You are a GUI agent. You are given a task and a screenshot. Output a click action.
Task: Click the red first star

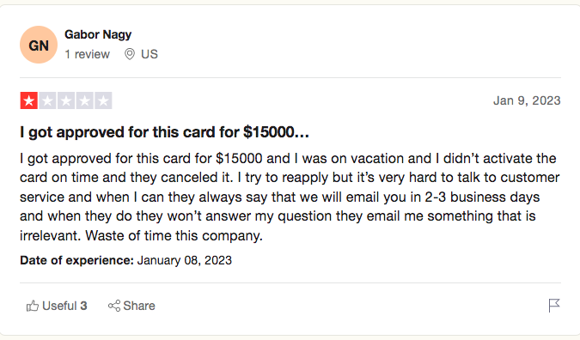coord(29,100)
